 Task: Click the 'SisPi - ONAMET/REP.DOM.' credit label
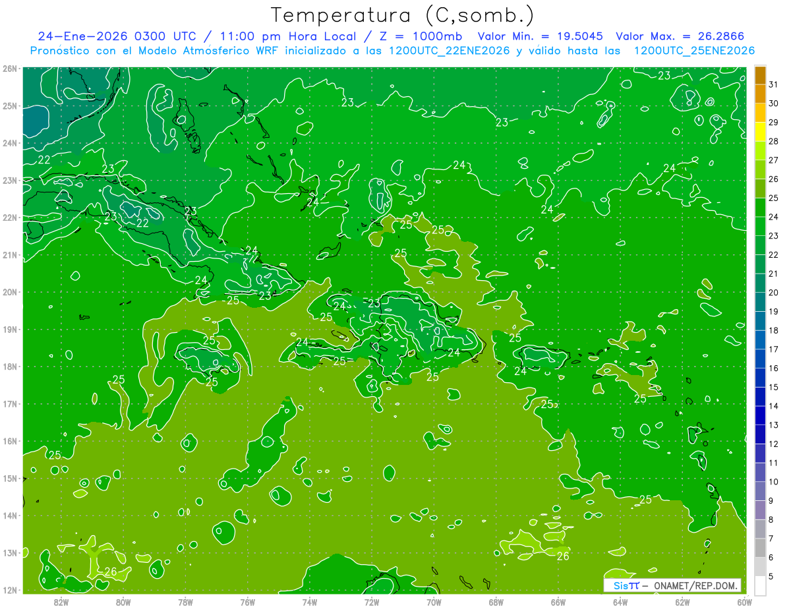(672, 585)
